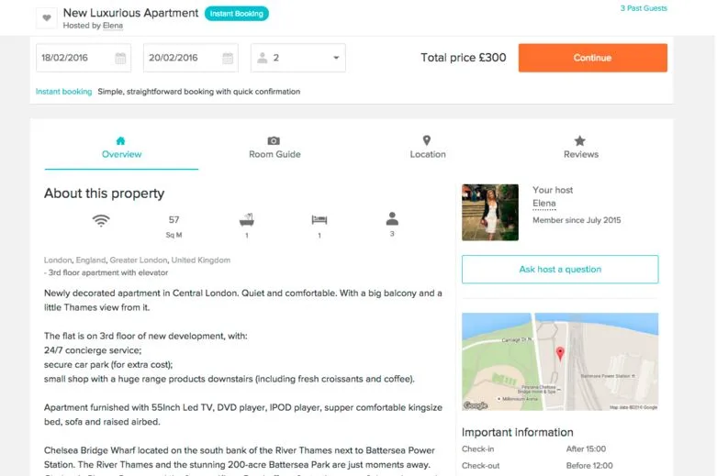
Task: Click the check-in date field 18/02/2016
Action: click(73, 58)
